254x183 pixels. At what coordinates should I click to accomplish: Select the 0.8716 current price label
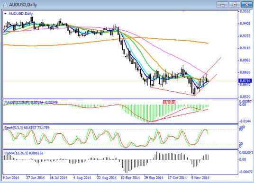[x=245, y=80]
